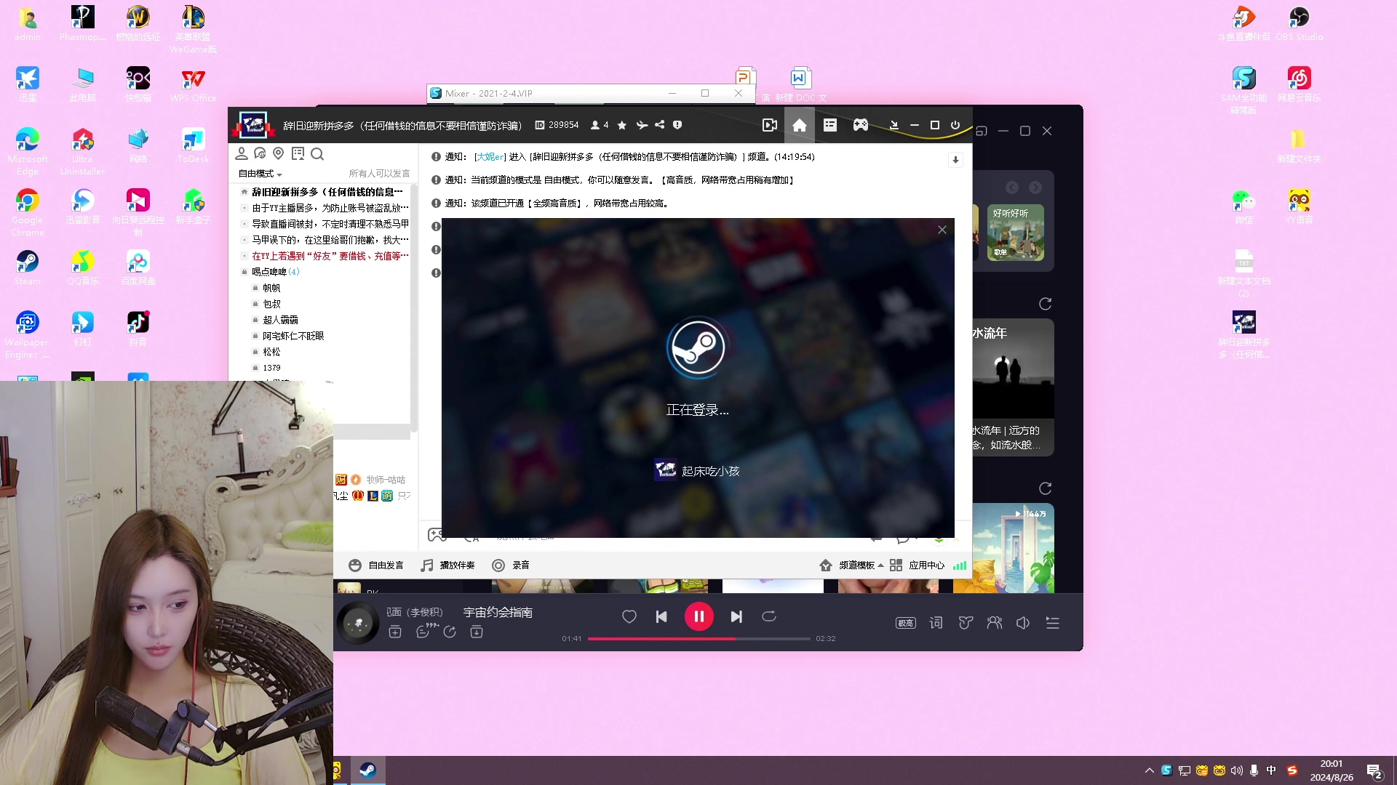Select user 包叔 in channel tree
The width and height of the screenshot is (1397, 785).
(x=271, y=304)
